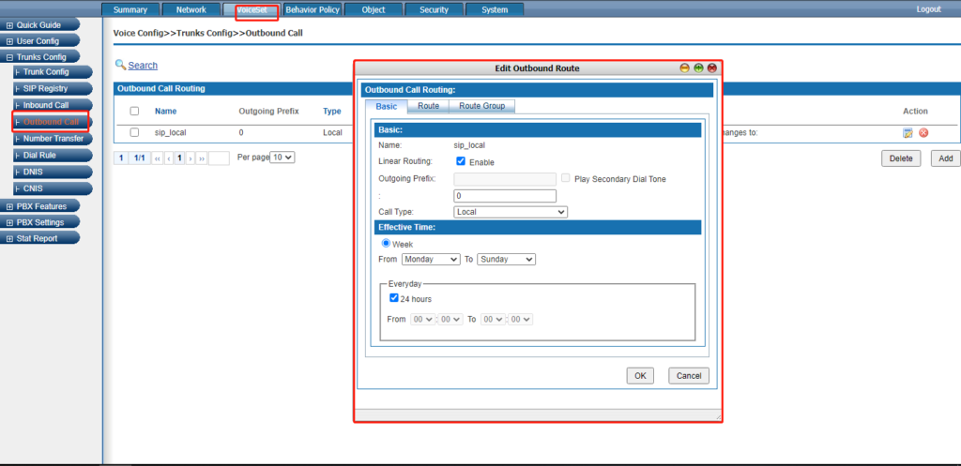The width and height of the screenshot is (961, 466).
Task: Select the Basic tab in the dialog
Action: 386,107
